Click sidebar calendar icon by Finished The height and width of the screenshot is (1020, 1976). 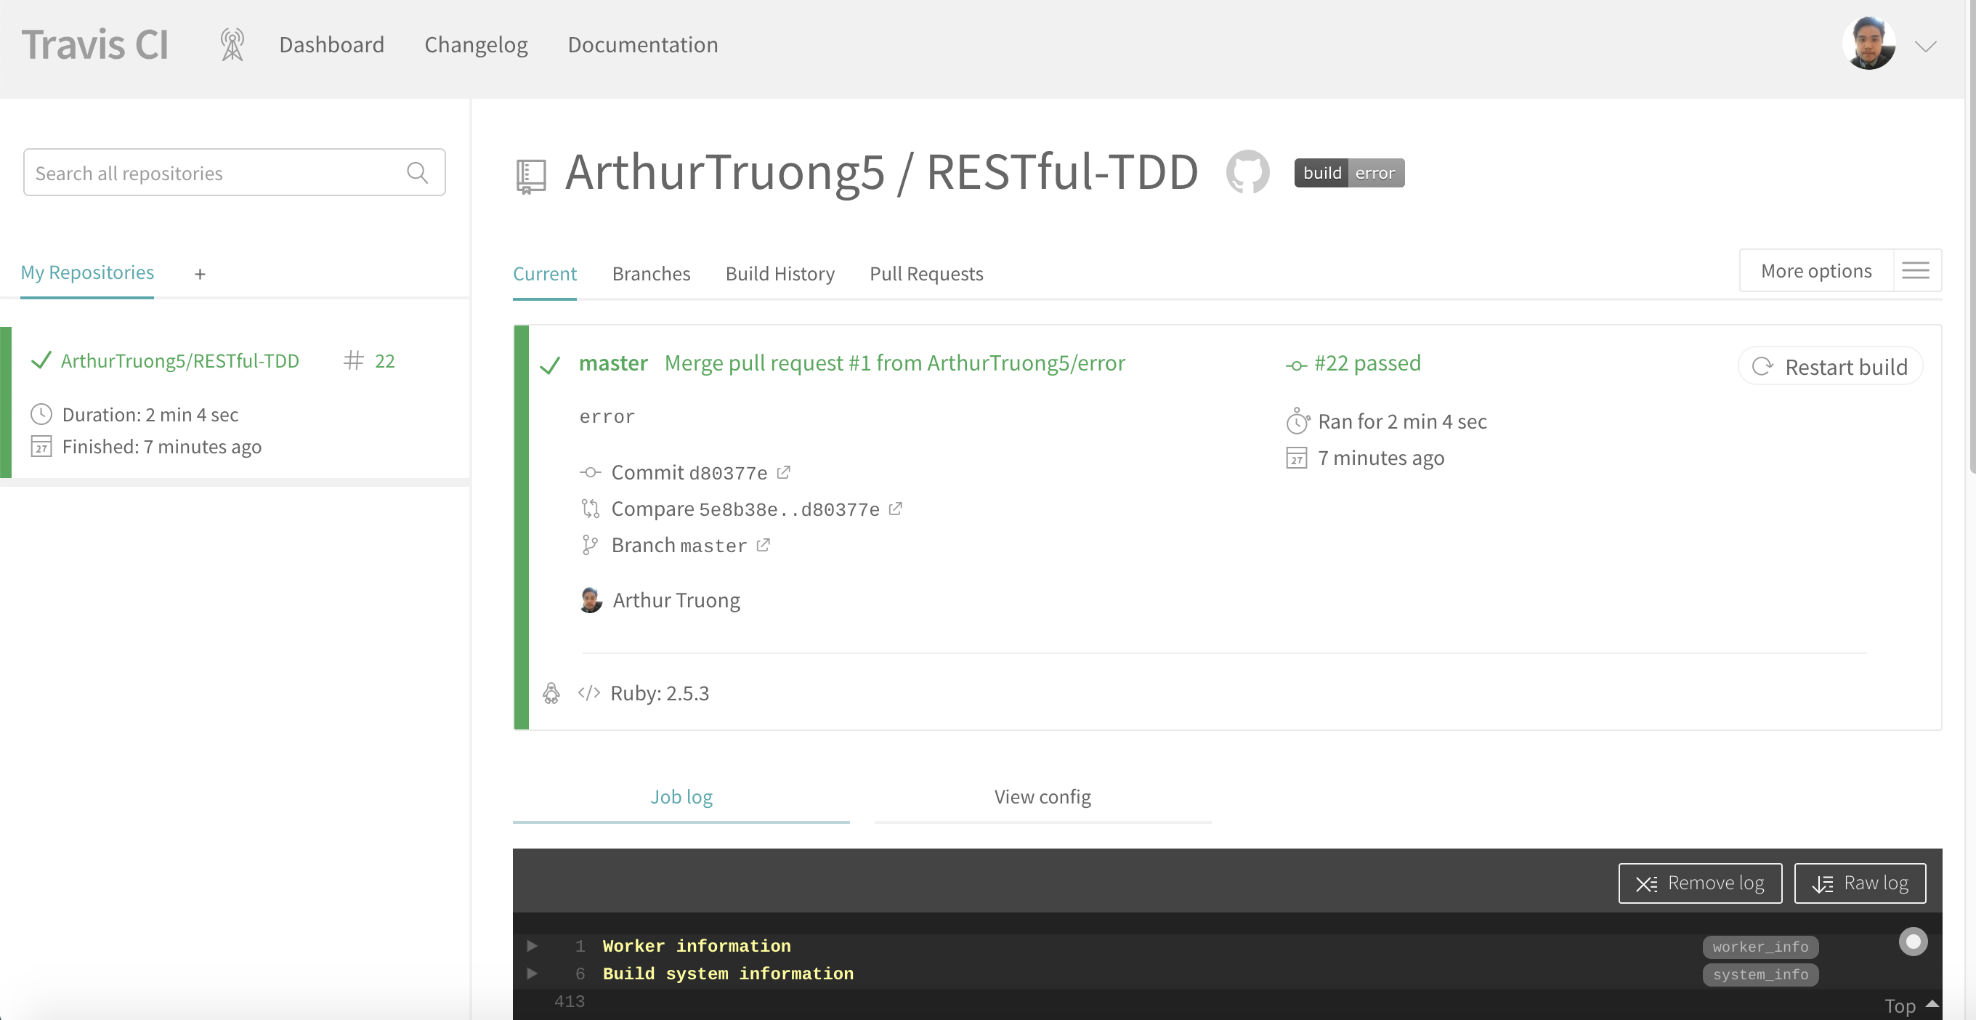pos(41,445)
